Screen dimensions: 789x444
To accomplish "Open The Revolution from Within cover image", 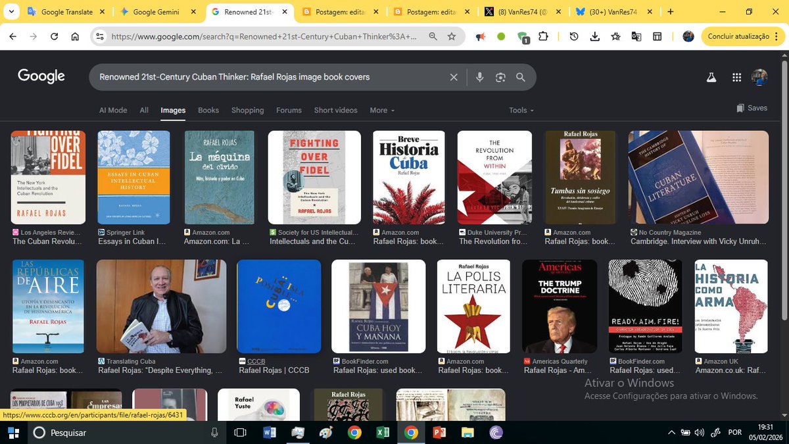I will (494, 178).
